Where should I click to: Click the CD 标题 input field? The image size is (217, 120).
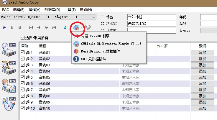click(152, 17)
